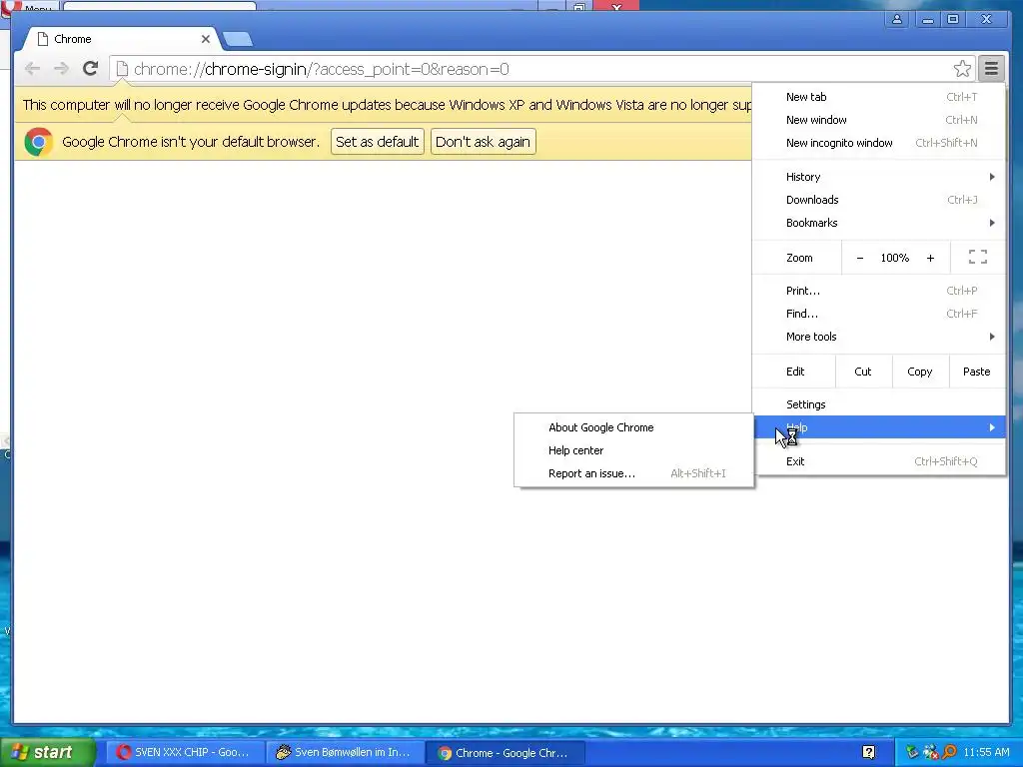The height and width of the screenshot is (767, 1023).
Task: Click the first system tray icon
Action: pos(912,752)
